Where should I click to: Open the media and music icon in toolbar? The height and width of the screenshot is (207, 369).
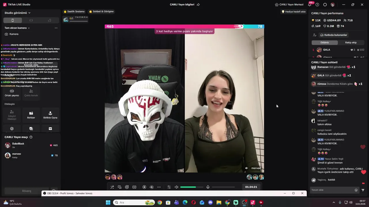[x=120, y=187]
